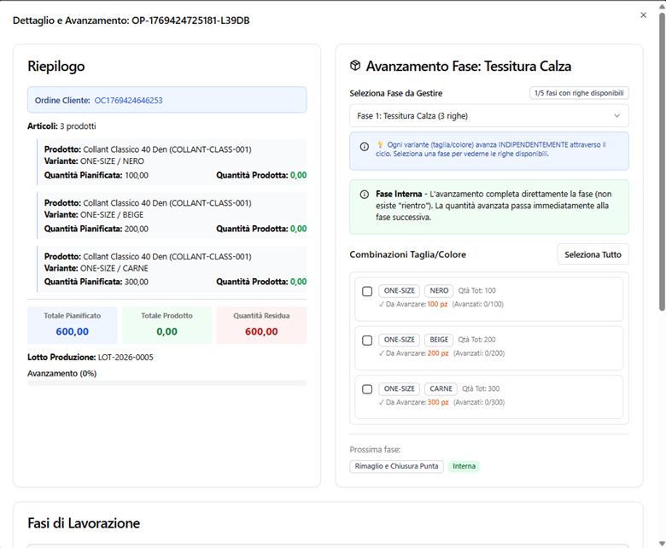Click the Avanzati: 0/200 text

pos(479,353)
